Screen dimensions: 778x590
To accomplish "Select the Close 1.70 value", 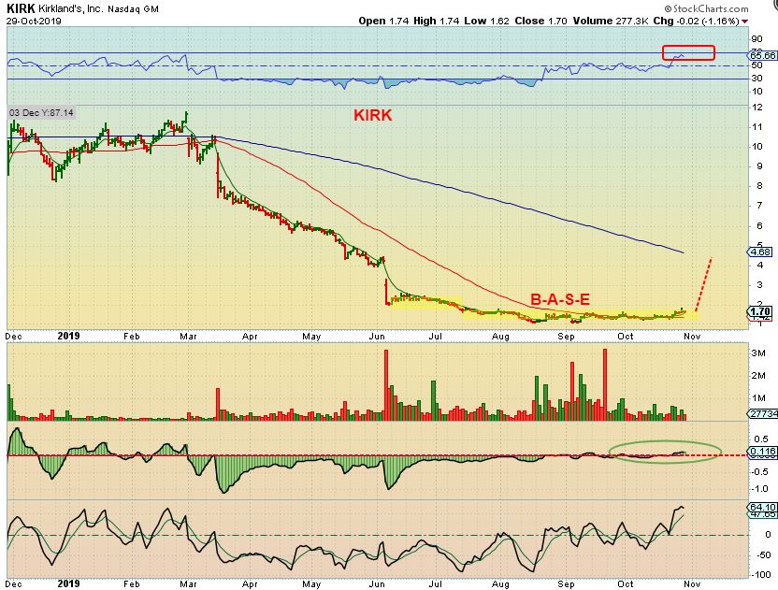I will (x=540, y=21).
